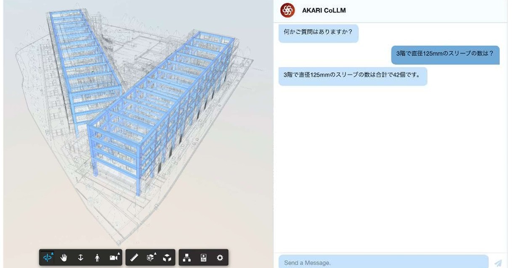
Task: Open viewer Settings gear
Action: pos(220,257)
